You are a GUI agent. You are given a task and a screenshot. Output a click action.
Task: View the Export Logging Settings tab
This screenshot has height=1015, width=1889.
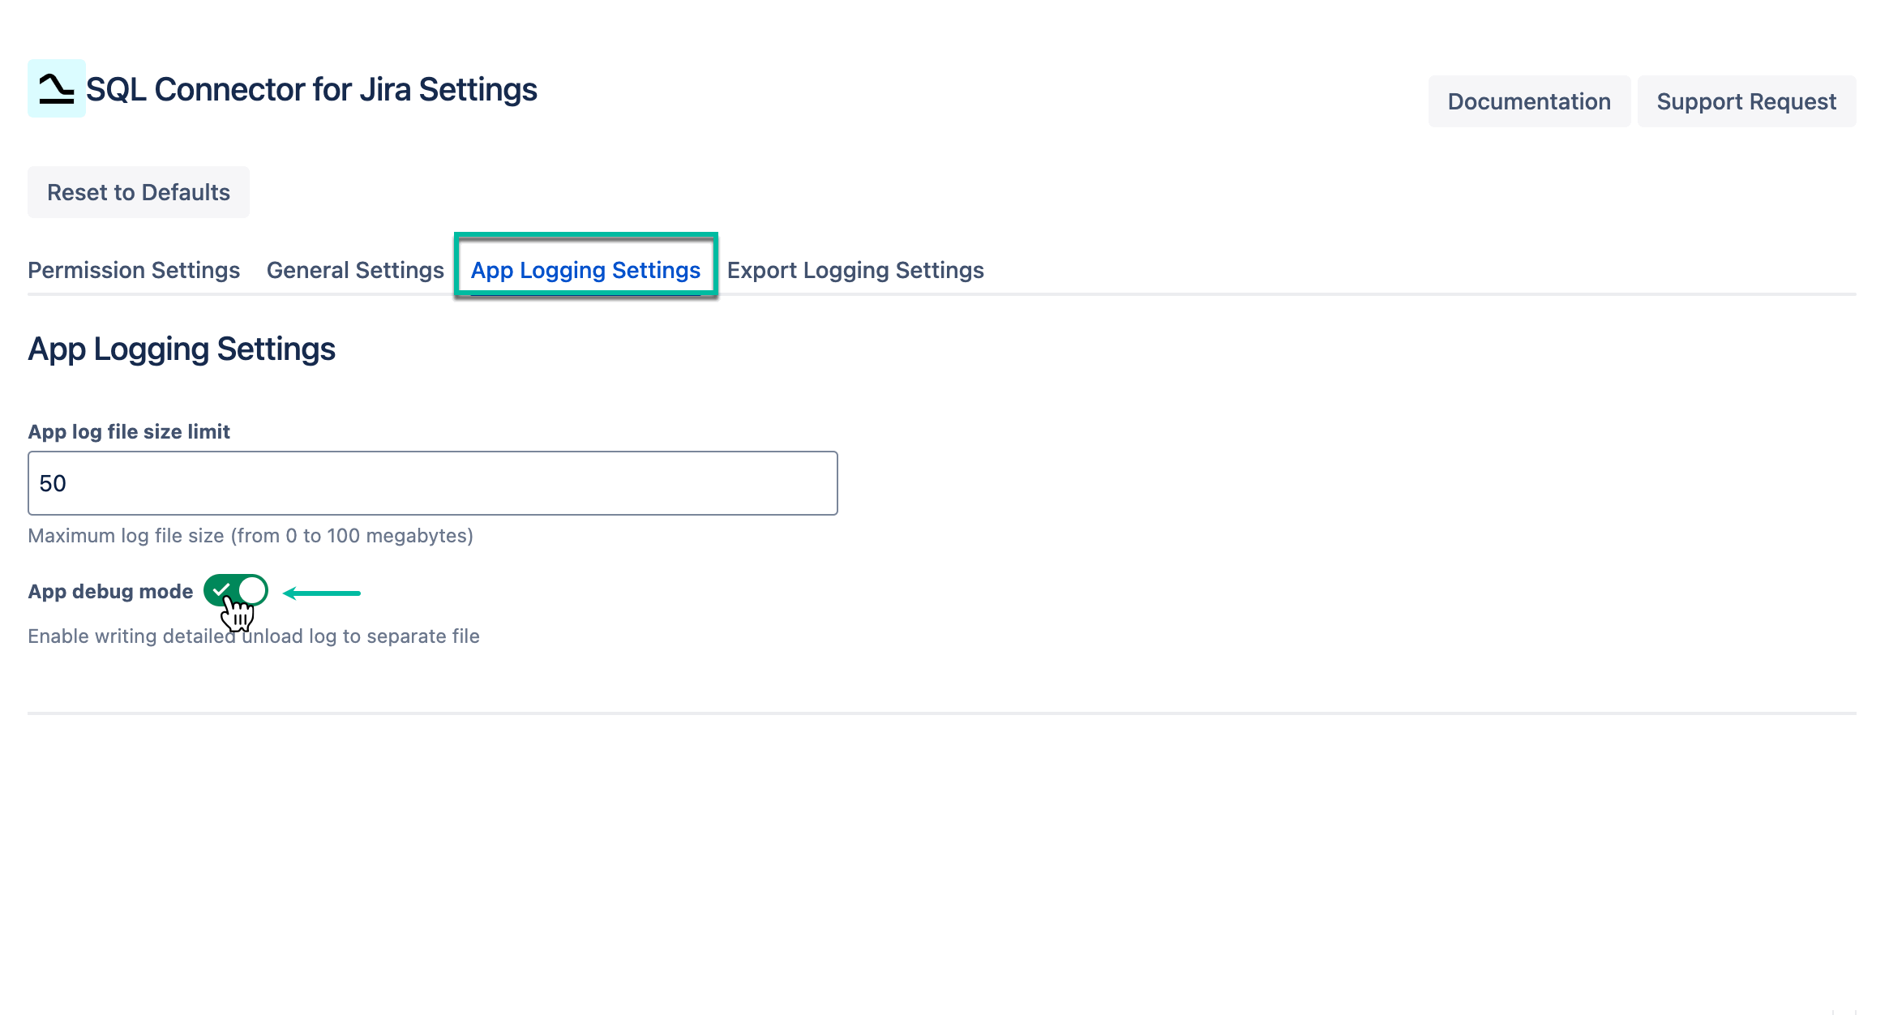pyautogui.click(x=855, y=270)
